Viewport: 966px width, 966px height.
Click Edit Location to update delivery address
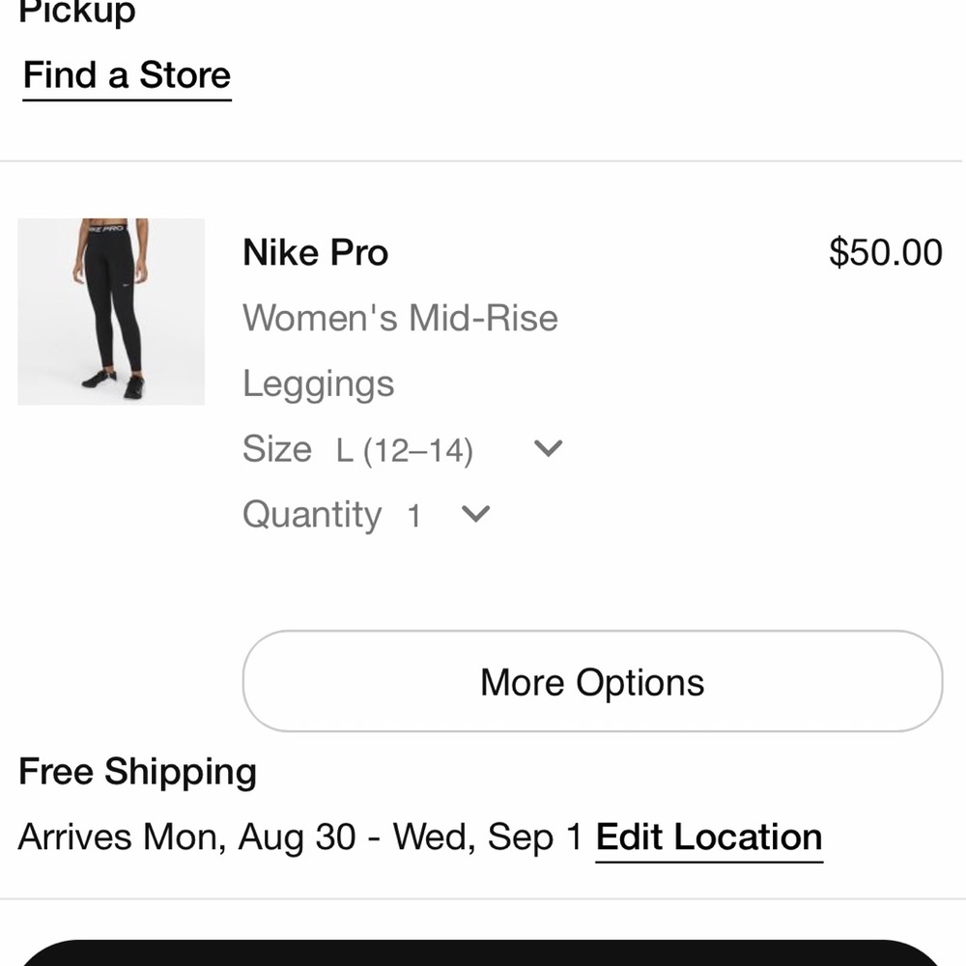(708, 837)
